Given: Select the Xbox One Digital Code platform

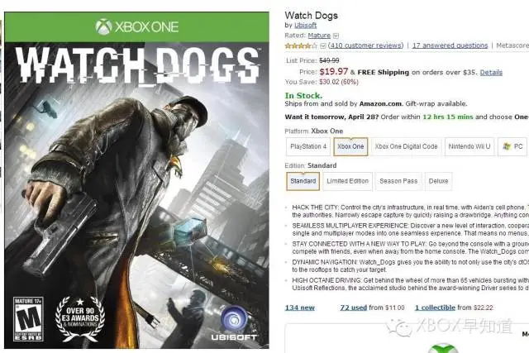Looking at the screenshot, I should tap(406, 147).
